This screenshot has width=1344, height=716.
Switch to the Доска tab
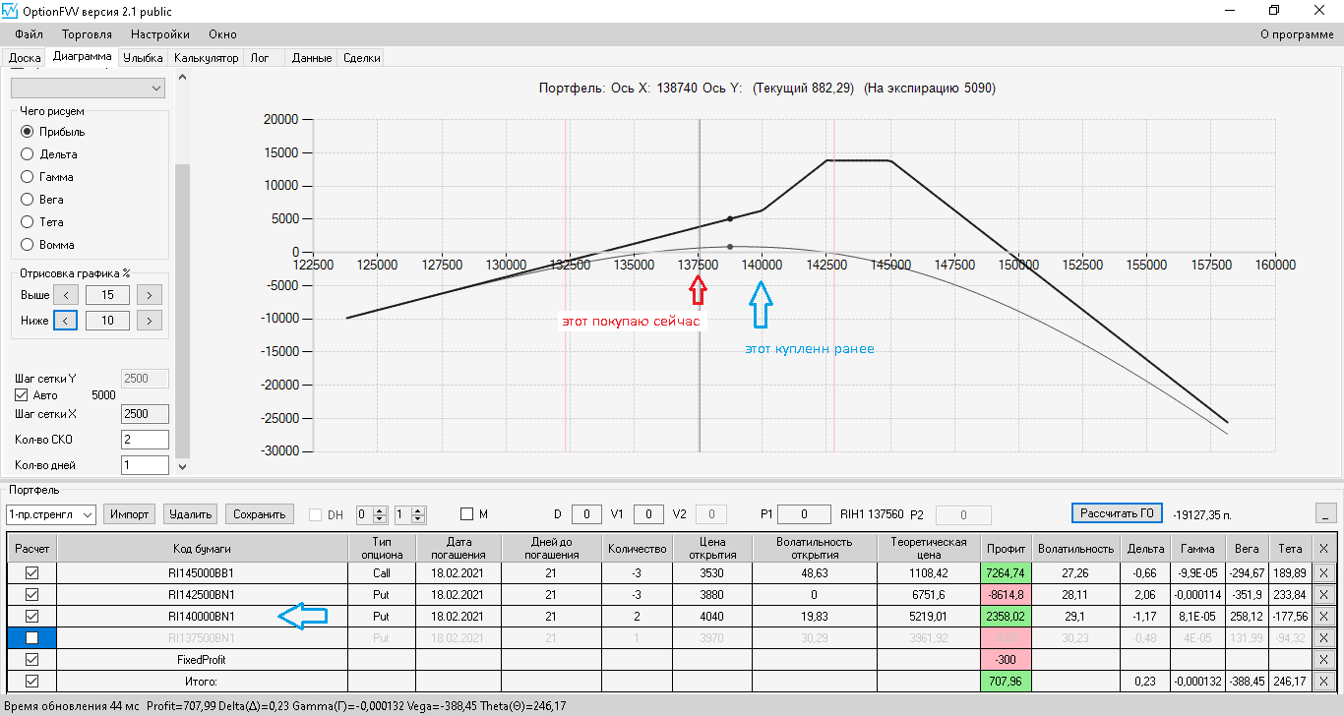25,58
